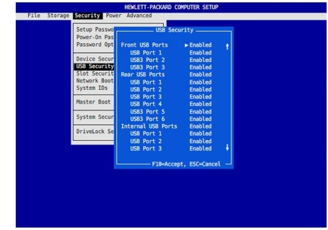
Task: Toggle Enabled for USB3 Port 2
Action: tap(200, 60)
